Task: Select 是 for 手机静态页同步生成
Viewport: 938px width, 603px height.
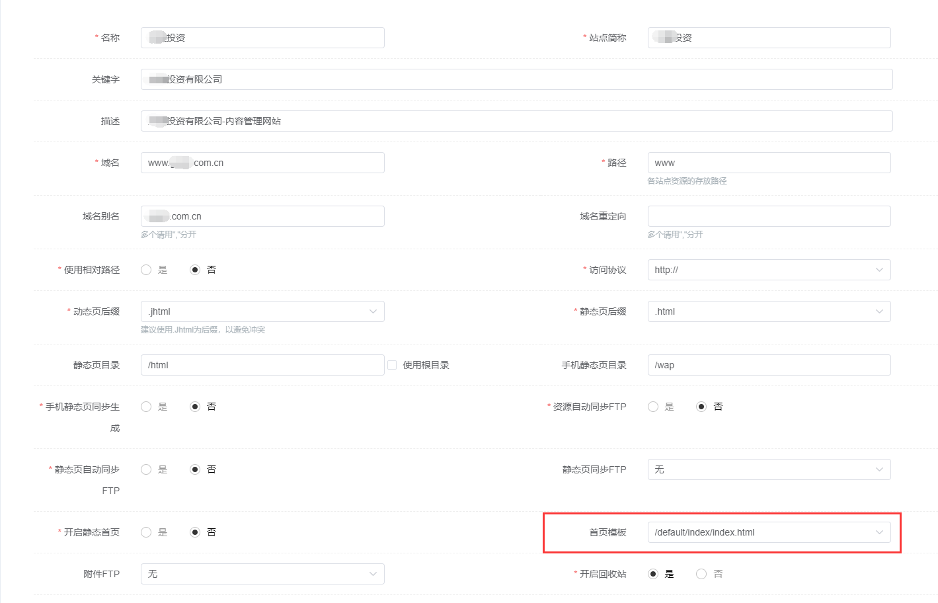Action: pos(146,407)
